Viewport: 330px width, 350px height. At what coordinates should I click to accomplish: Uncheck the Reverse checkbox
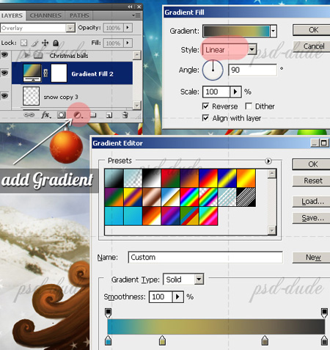(x=205, y=106)
